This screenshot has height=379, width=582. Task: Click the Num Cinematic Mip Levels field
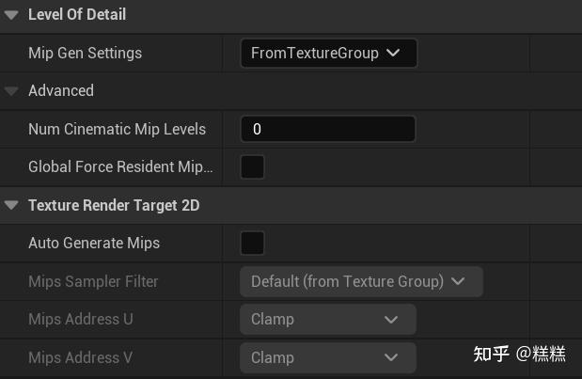tap(328, 129)
